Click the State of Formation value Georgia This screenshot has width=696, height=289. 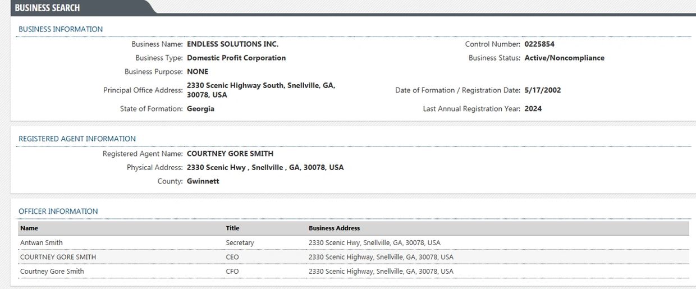[200, 109]
